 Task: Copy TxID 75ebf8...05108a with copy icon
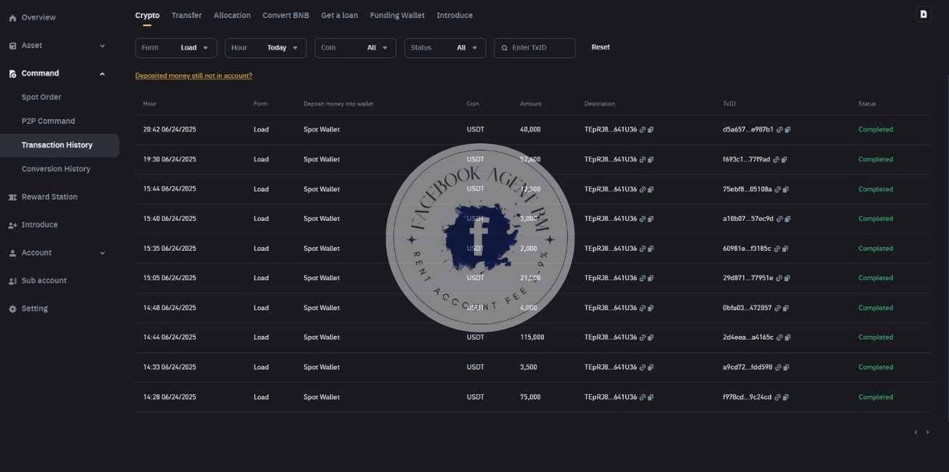787,189
